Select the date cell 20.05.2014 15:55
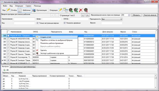The height and width of the screenshot is (91, 159). 110,48
